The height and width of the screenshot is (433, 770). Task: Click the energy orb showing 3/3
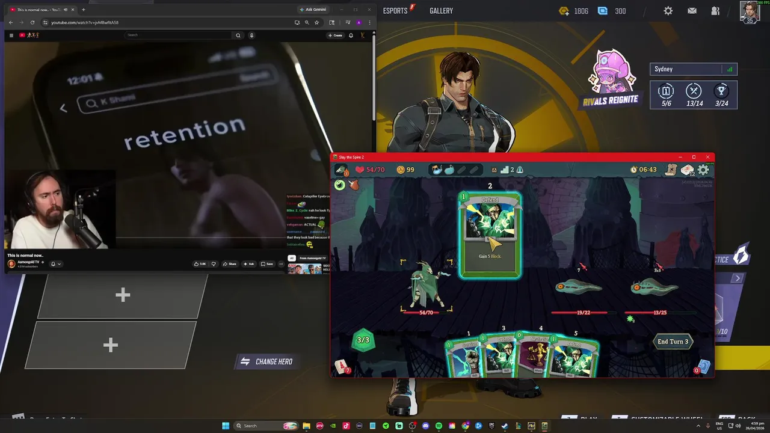click(363, 340)
